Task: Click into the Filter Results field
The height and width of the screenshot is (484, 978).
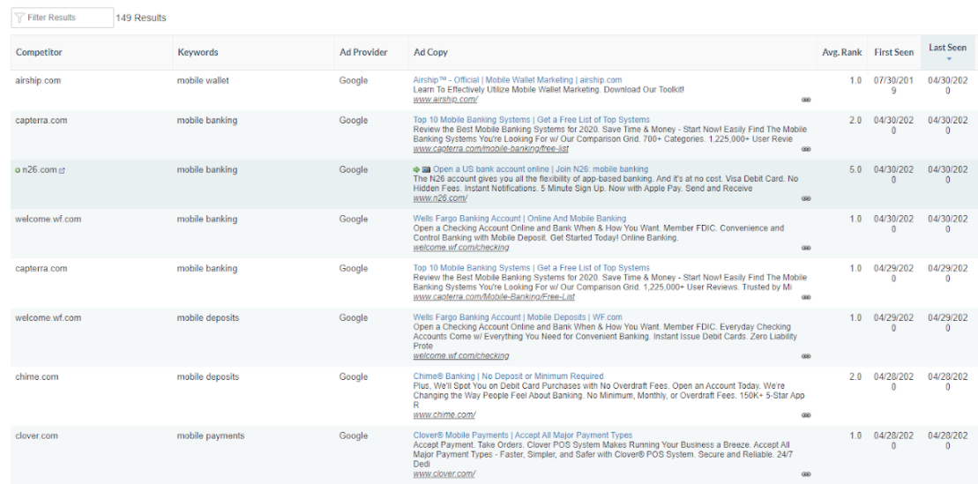Action: 63,18
